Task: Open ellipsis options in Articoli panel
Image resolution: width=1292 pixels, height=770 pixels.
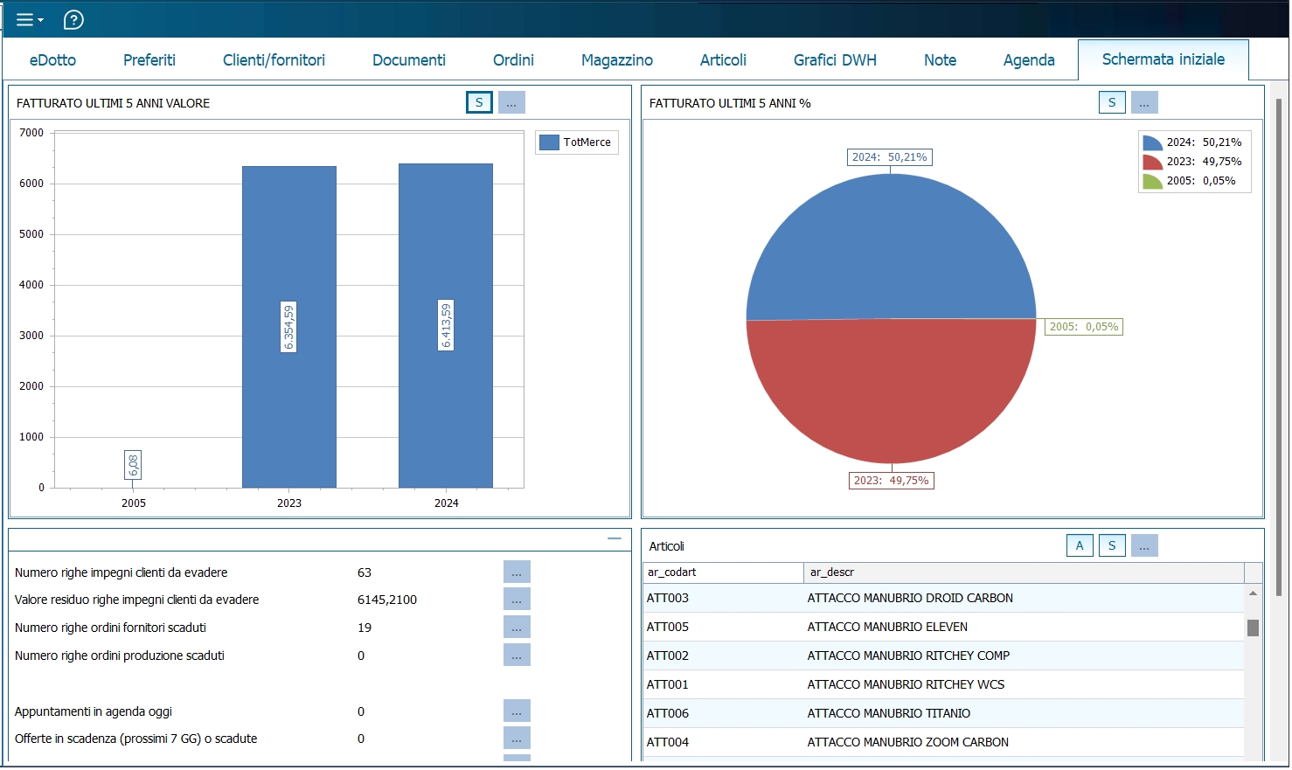Action: (x=1143, y=546)
